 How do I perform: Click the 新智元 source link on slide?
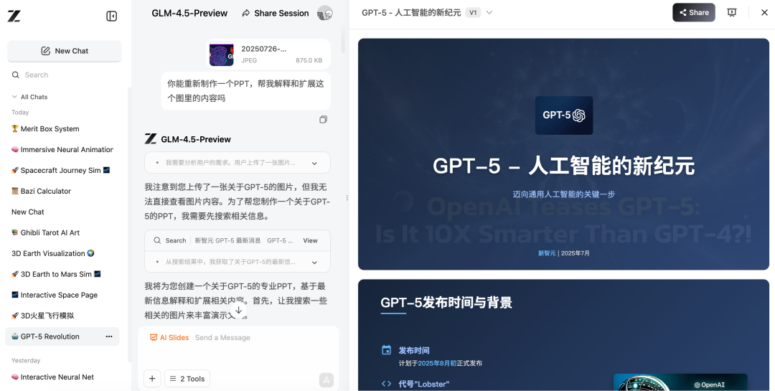[x=547, y=253]
